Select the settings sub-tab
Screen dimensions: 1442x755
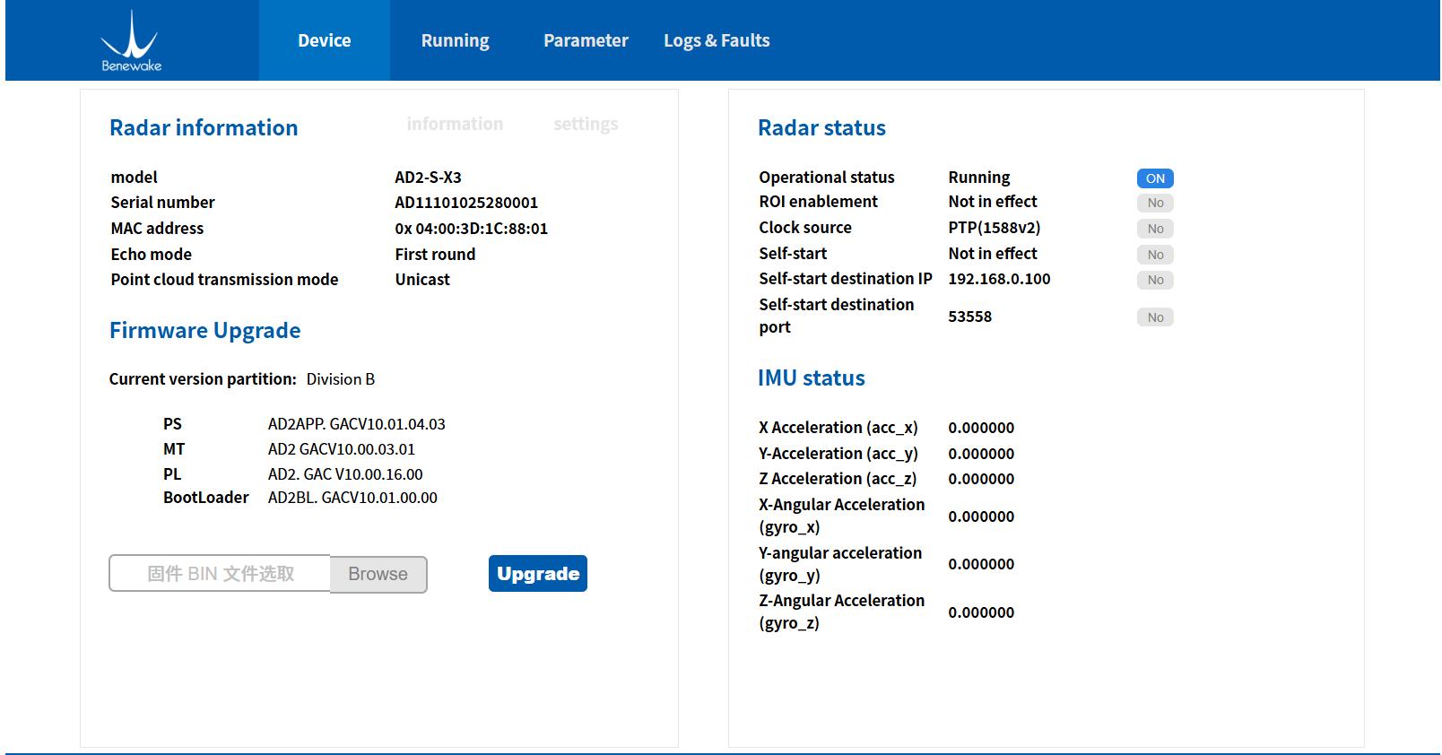pos(586,124)
